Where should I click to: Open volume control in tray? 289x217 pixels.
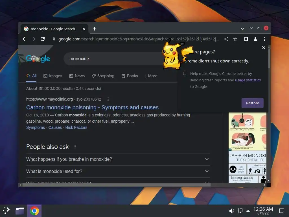coord(231,211)
